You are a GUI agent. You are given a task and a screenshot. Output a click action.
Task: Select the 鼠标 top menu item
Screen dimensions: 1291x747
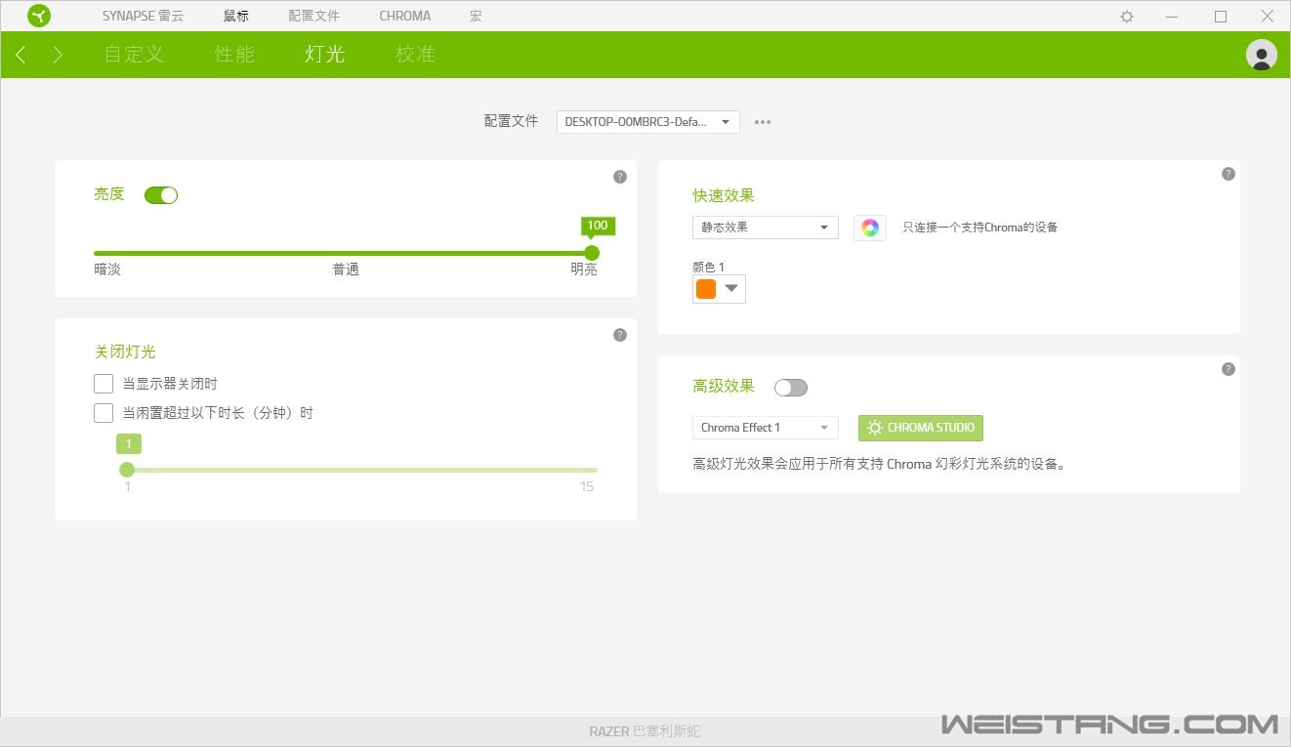236,17
